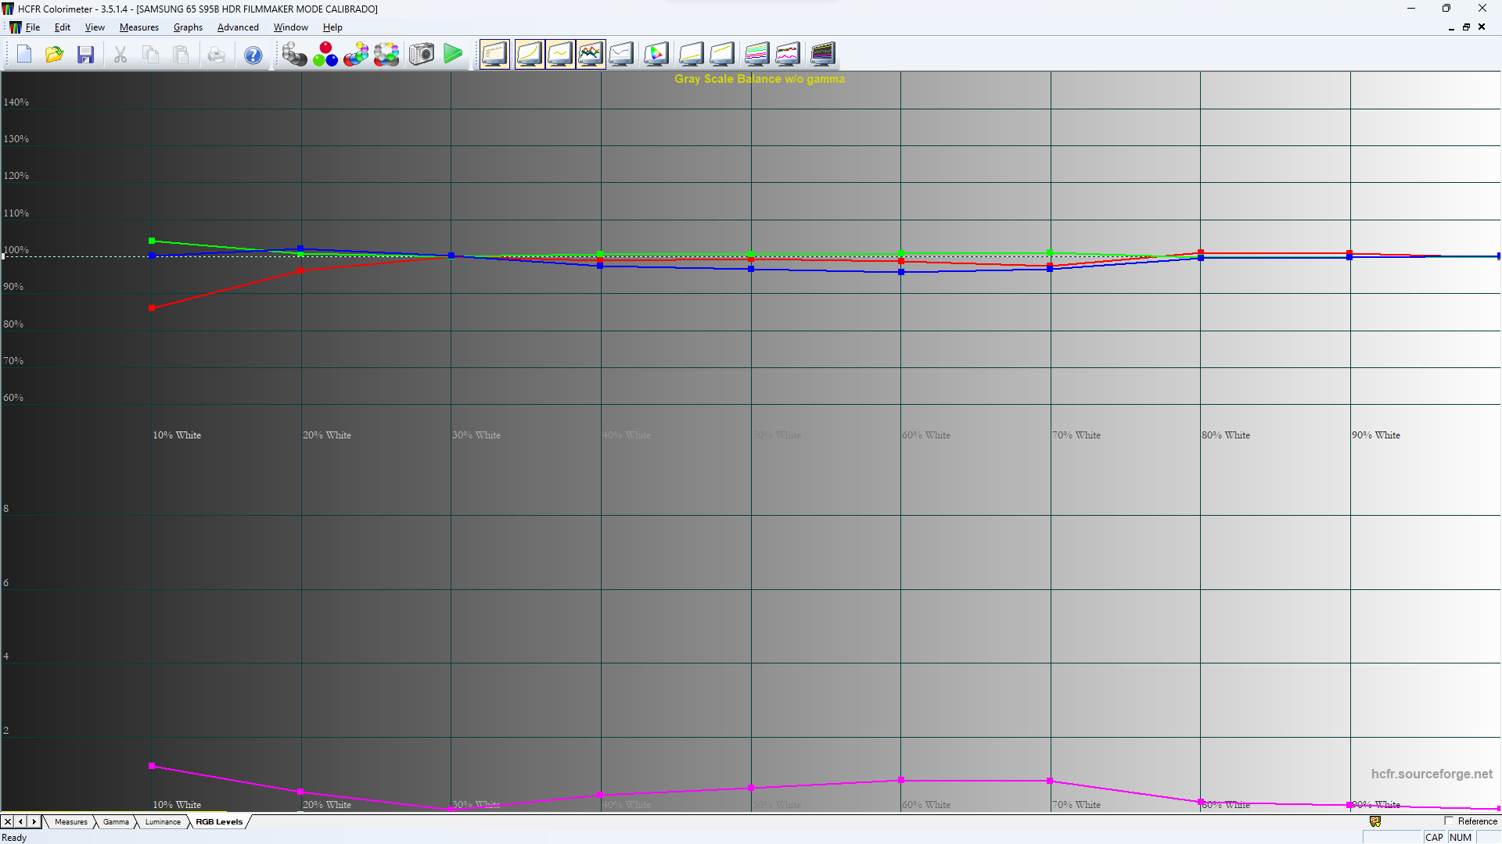Image resolution: width=1502 pixels, height=844 pixels.
Task: Open the Measures menu
Action: point(138,27)
